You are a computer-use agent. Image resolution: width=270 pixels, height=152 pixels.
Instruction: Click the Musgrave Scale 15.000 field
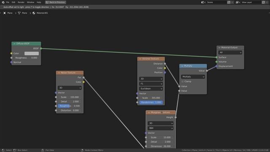point(160,138)
